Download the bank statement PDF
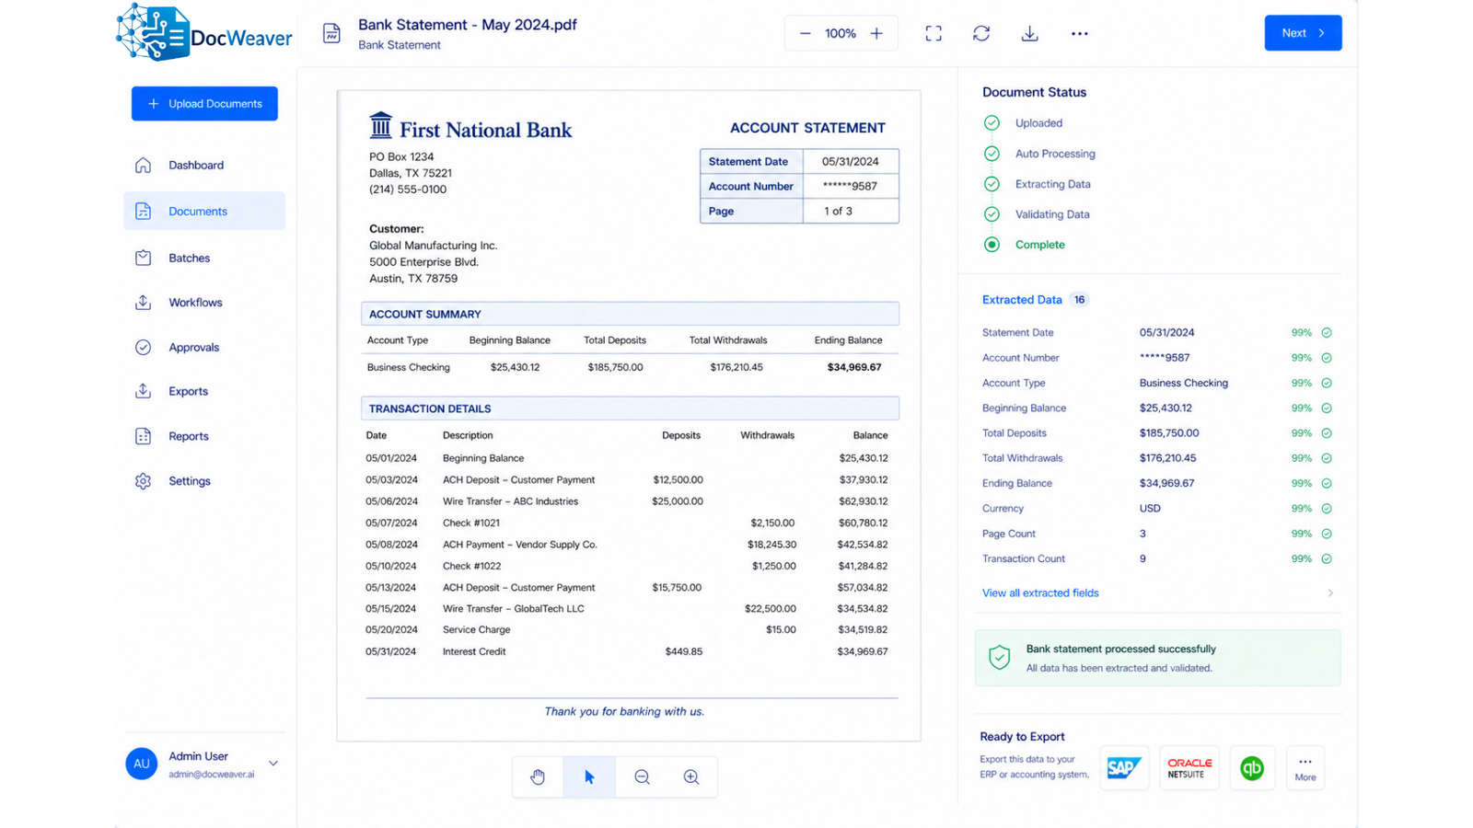The image size is (1473, 828). click(x=1030, y=34)
